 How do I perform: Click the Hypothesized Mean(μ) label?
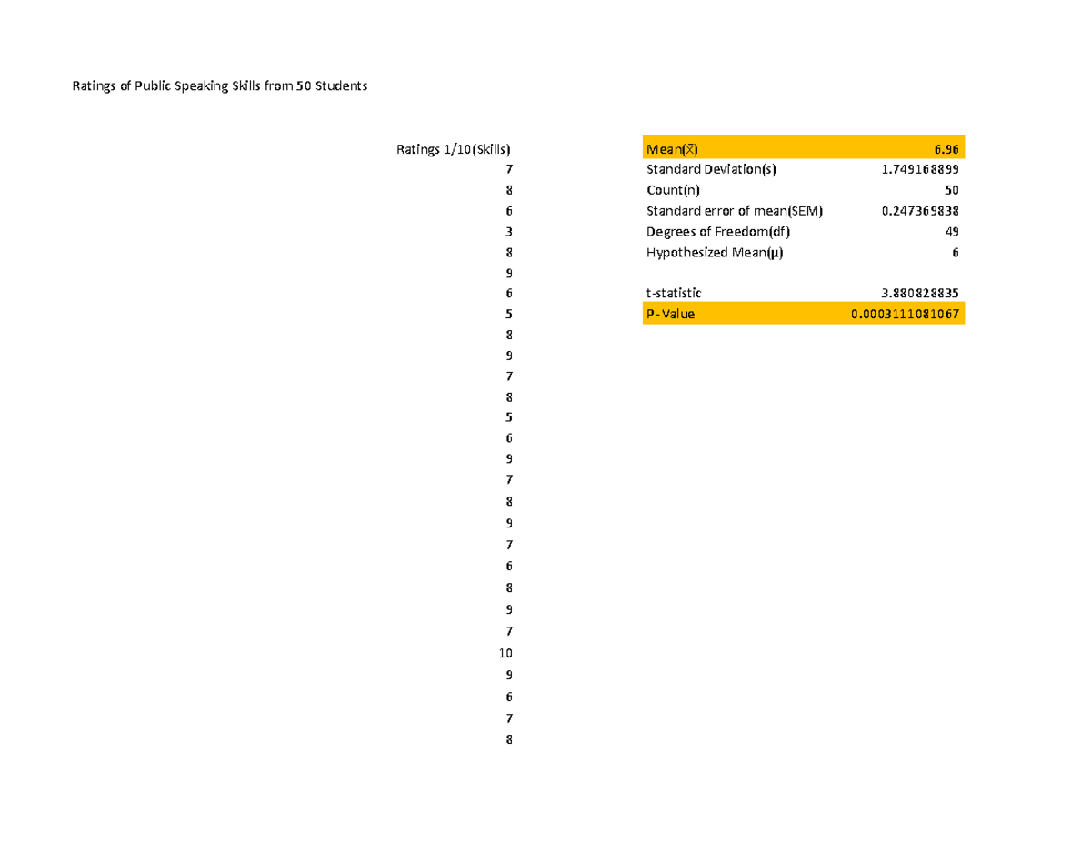click(x=716, y=253)
